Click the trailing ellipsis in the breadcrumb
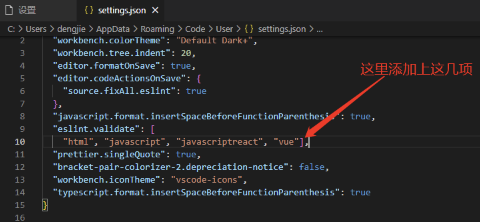 (319, 29)
